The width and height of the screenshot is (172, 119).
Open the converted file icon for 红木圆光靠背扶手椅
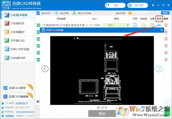coord(135,25)
